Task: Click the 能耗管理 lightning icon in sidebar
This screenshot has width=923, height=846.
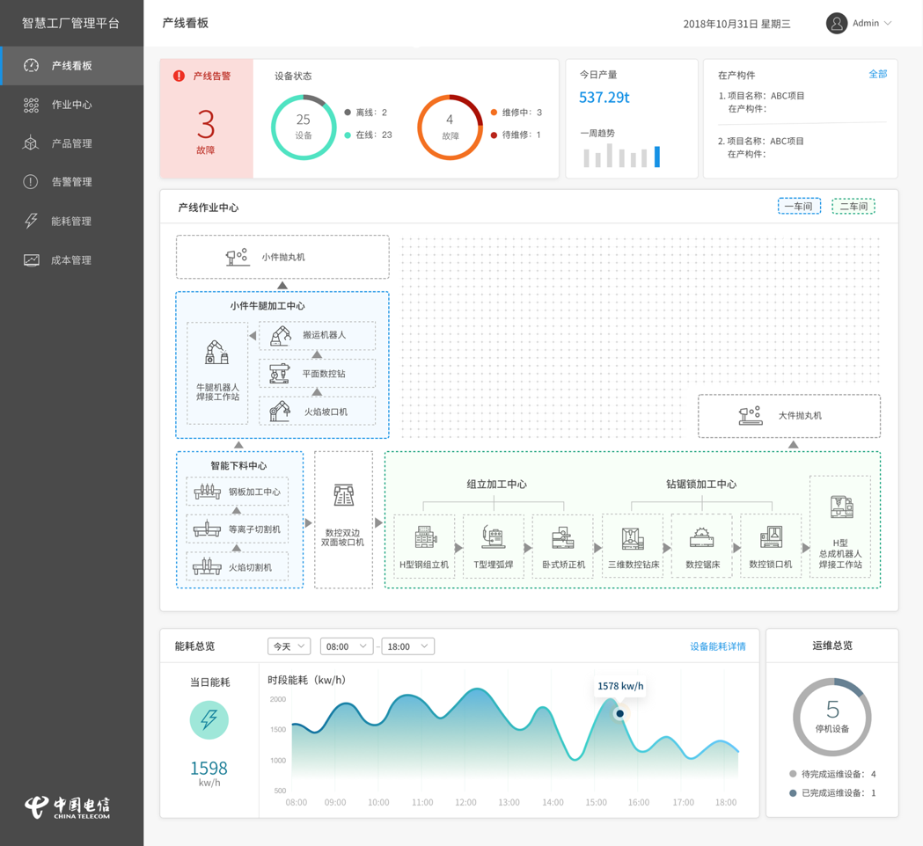Action: tap(31, 221)
